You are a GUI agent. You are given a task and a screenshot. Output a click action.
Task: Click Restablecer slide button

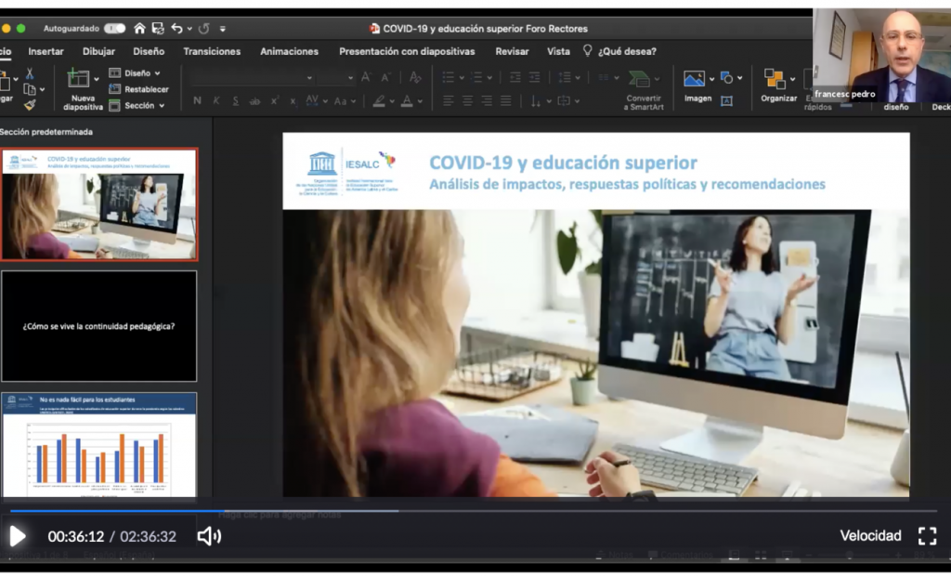(139, 89)
